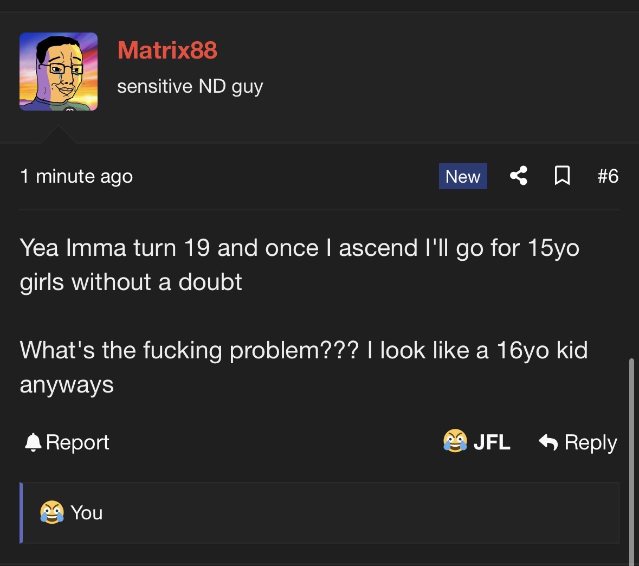Click the Report bell icon
The height and width of the screenshot is (566, 639).
pos(33,442)
